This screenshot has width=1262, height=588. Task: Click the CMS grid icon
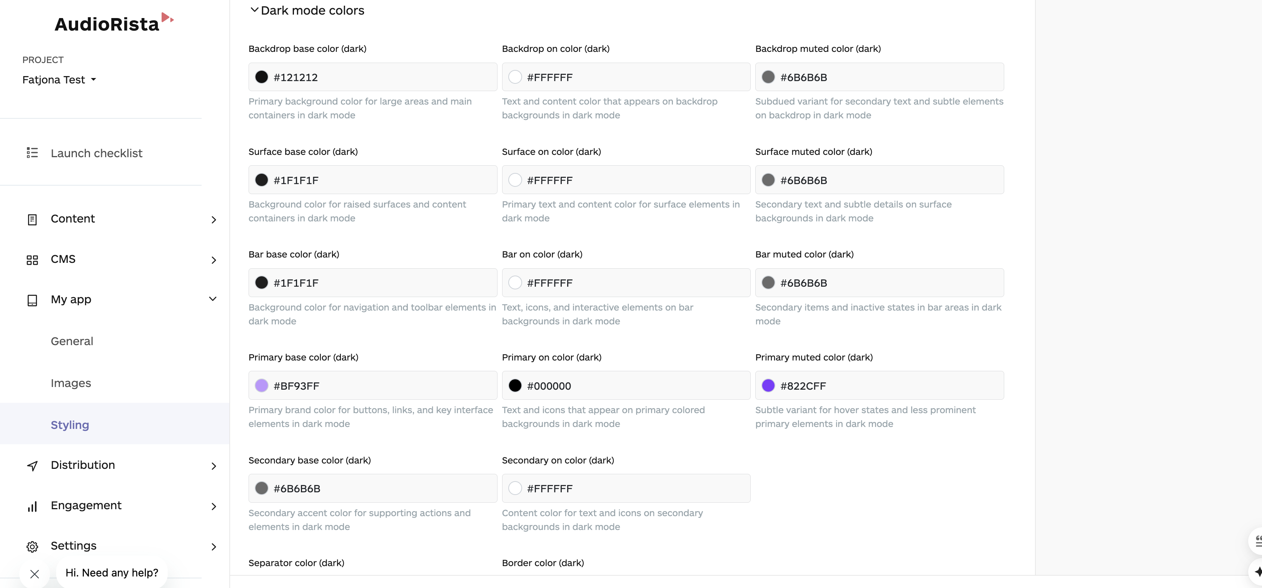pyautogui.click(x=32, y=260)
